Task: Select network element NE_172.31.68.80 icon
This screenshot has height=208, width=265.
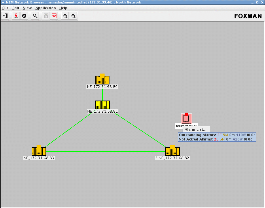Action: [102, 80]
